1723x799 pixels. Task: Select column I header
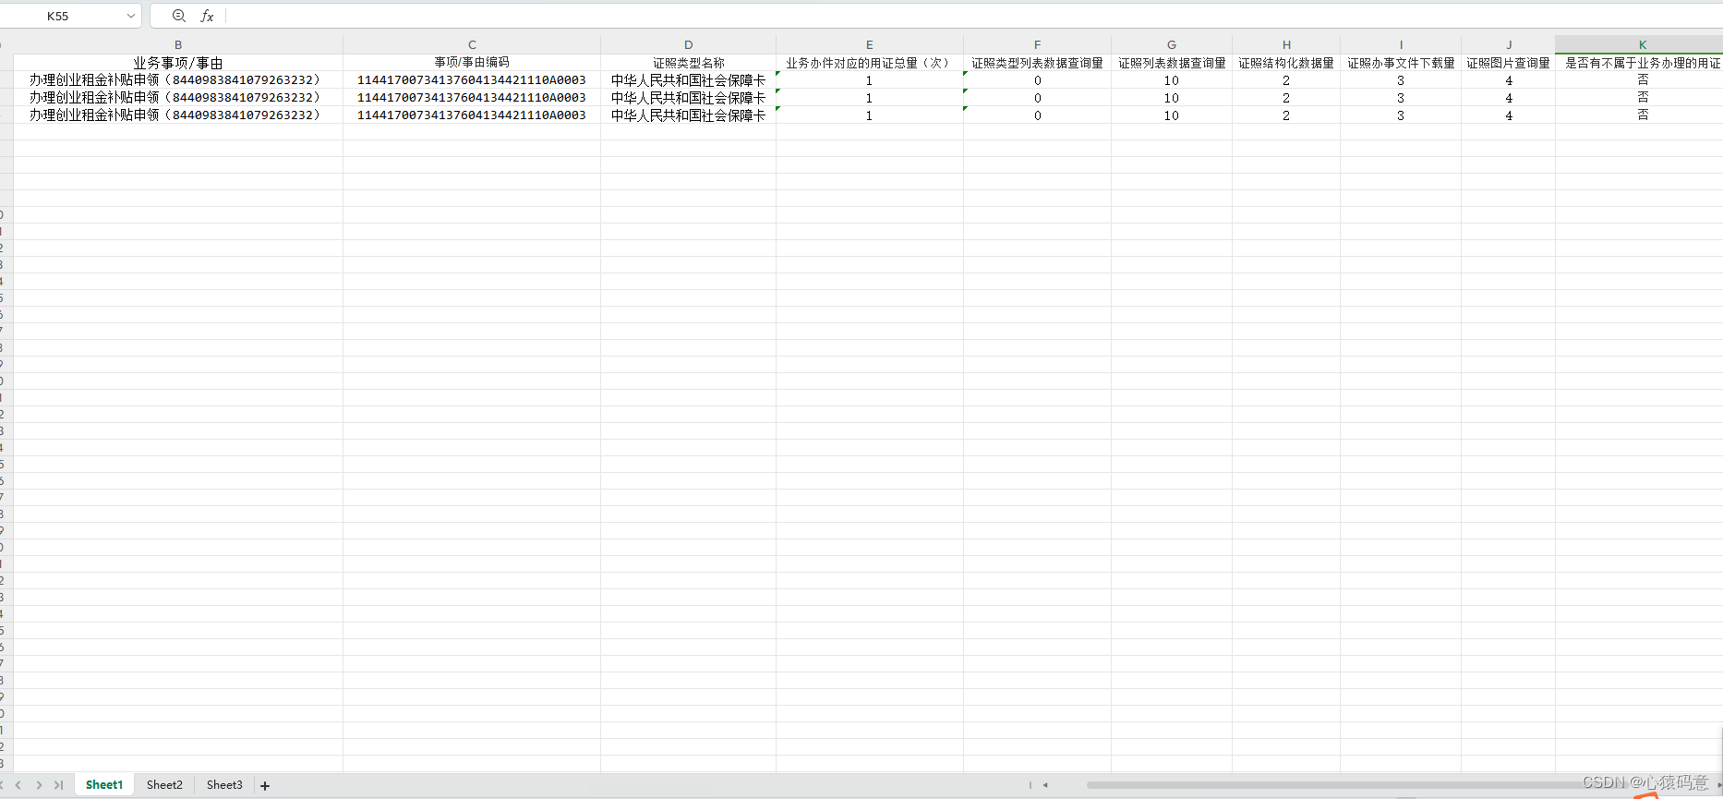(x=1401, y=44)
